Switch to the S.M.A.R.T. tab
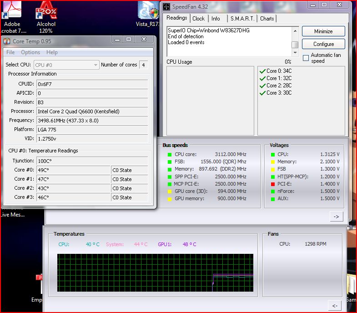 point(242,19)
